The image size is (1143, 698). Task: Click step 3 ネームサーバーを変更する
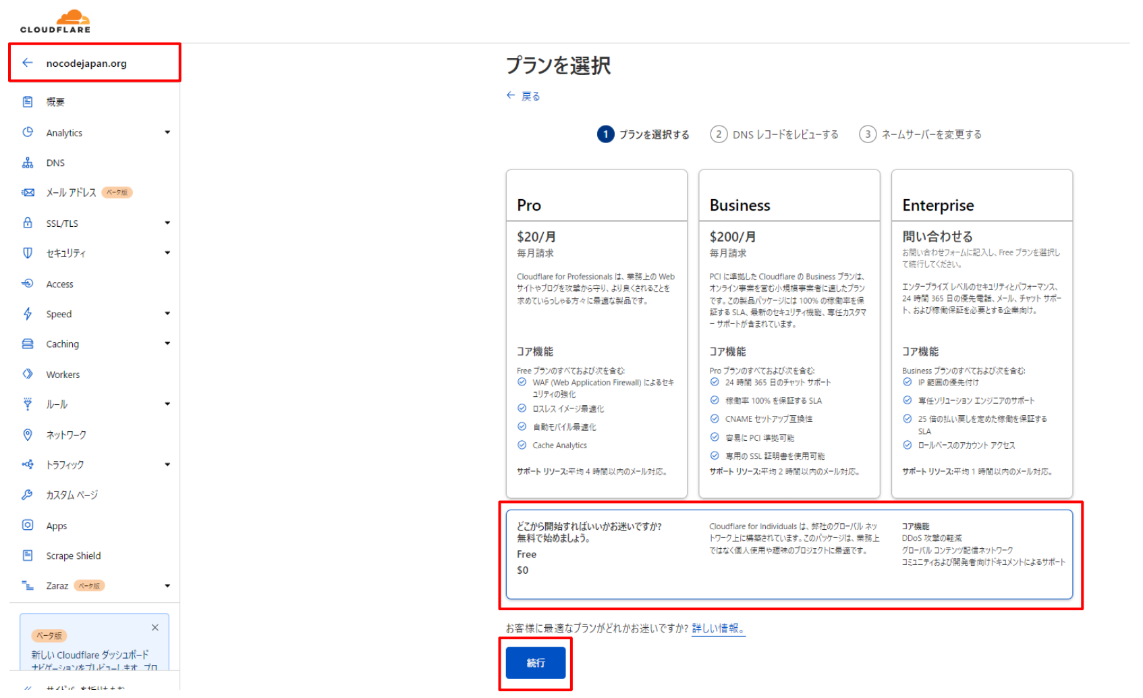(920, 134)
